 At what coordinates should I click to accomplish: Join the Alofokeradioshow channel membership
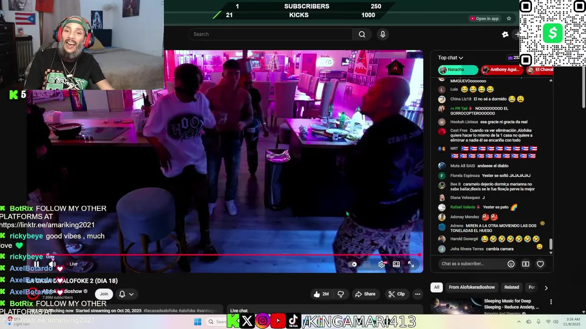(x=104, y=294)
